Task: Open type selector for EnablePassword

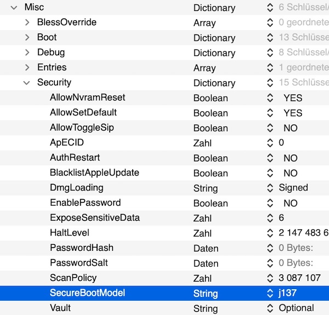Action: [x=269, y=203]
